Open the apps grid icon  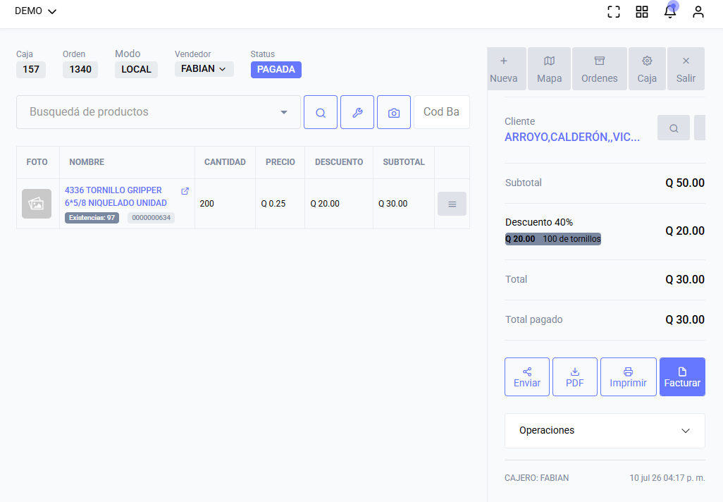pos(642,11)
